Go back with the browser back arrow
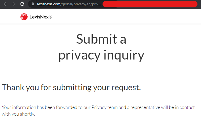The width and height of the screenshot is (201, 128). tap(5, 4)
